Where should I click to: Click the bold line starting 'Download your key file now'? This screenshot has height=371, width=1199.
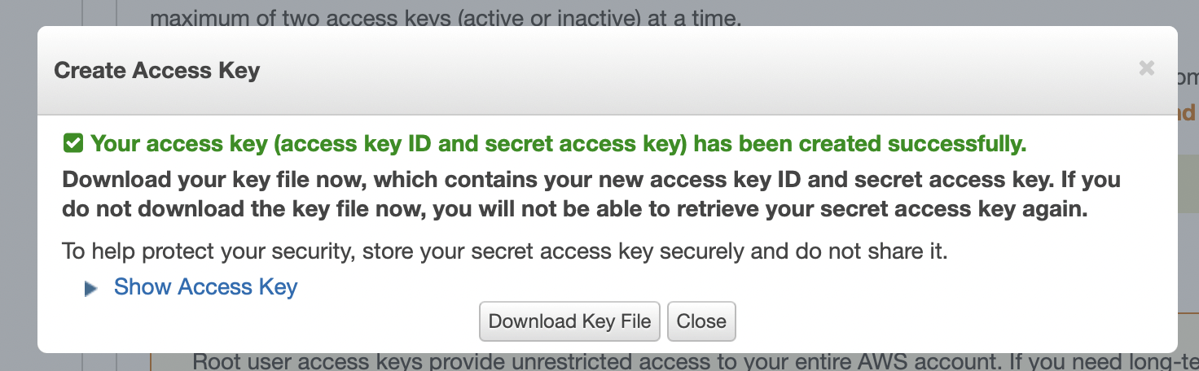pyautogui.click(x=591, y=179)
